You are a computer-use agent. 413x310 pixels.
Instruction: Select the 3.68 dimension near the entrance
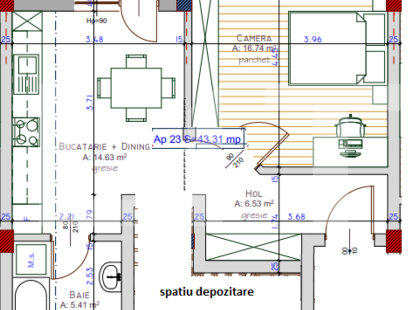(296, 217)
